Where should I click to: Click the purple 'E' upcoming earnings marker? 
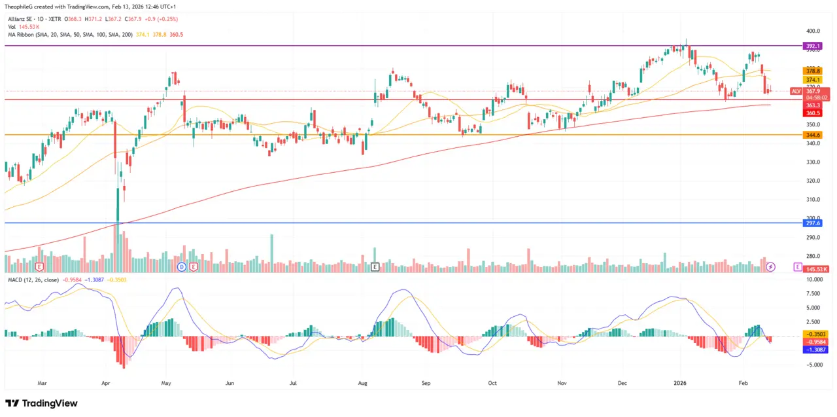pyautogui.click(x=797, y=267)
